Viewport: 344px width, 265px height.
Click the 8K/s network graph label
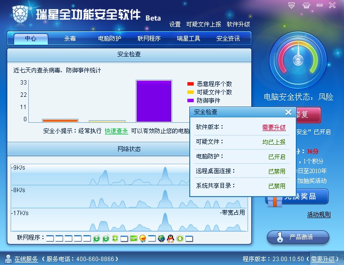click(x=19, y=190)
